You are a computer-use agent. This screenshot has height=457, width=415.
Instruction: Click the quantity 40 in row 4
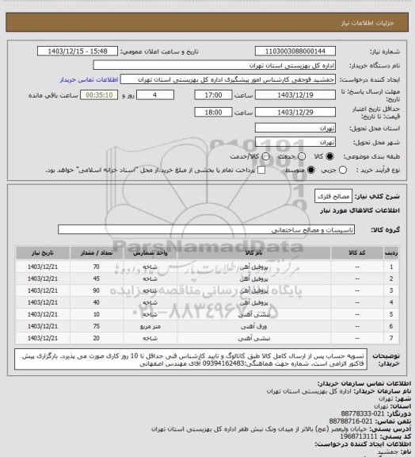(x=97, y=302)
